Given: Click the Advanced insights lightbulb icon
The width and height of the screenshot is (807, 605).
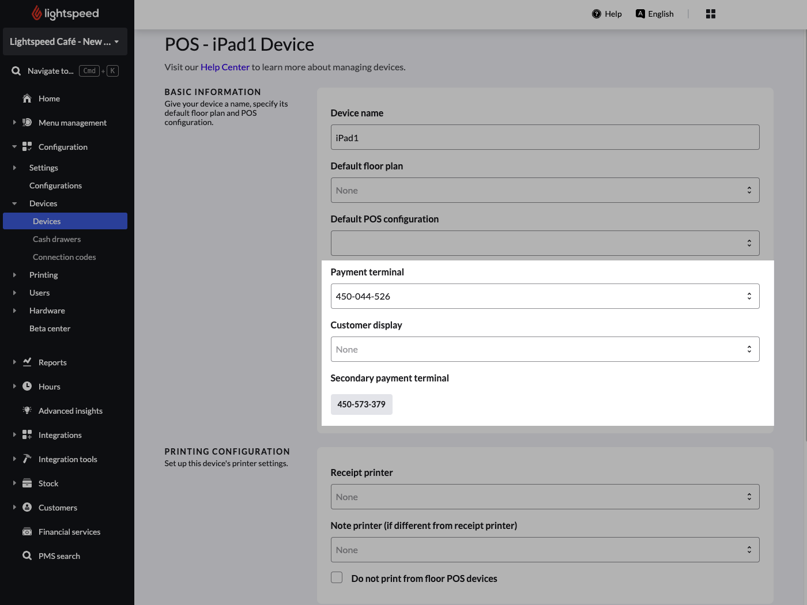Looking at the screenshot, I should 27,410.
